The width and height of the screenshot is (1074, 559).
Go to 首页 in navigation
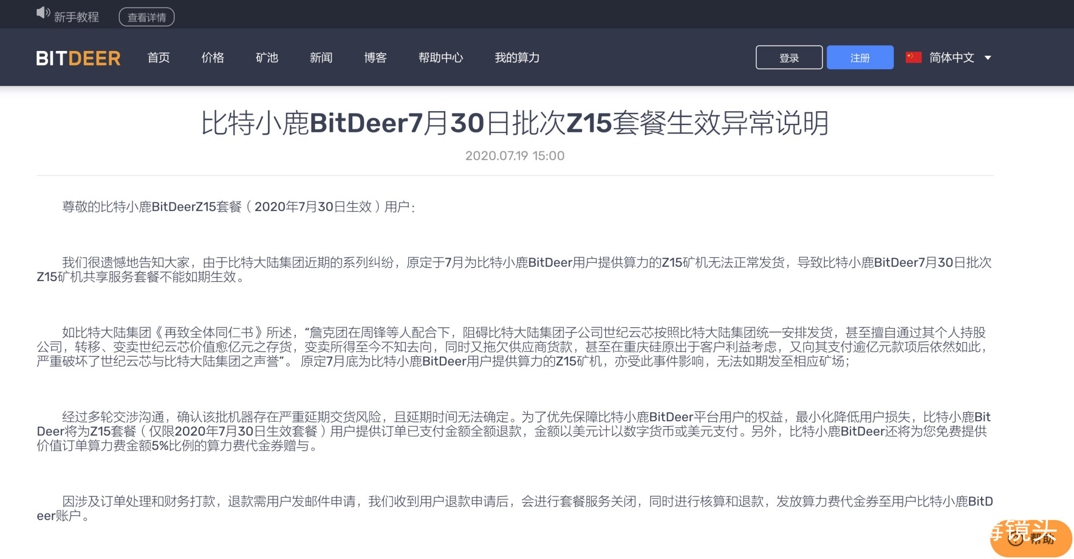pyautogui.click(x=158, y=57)
